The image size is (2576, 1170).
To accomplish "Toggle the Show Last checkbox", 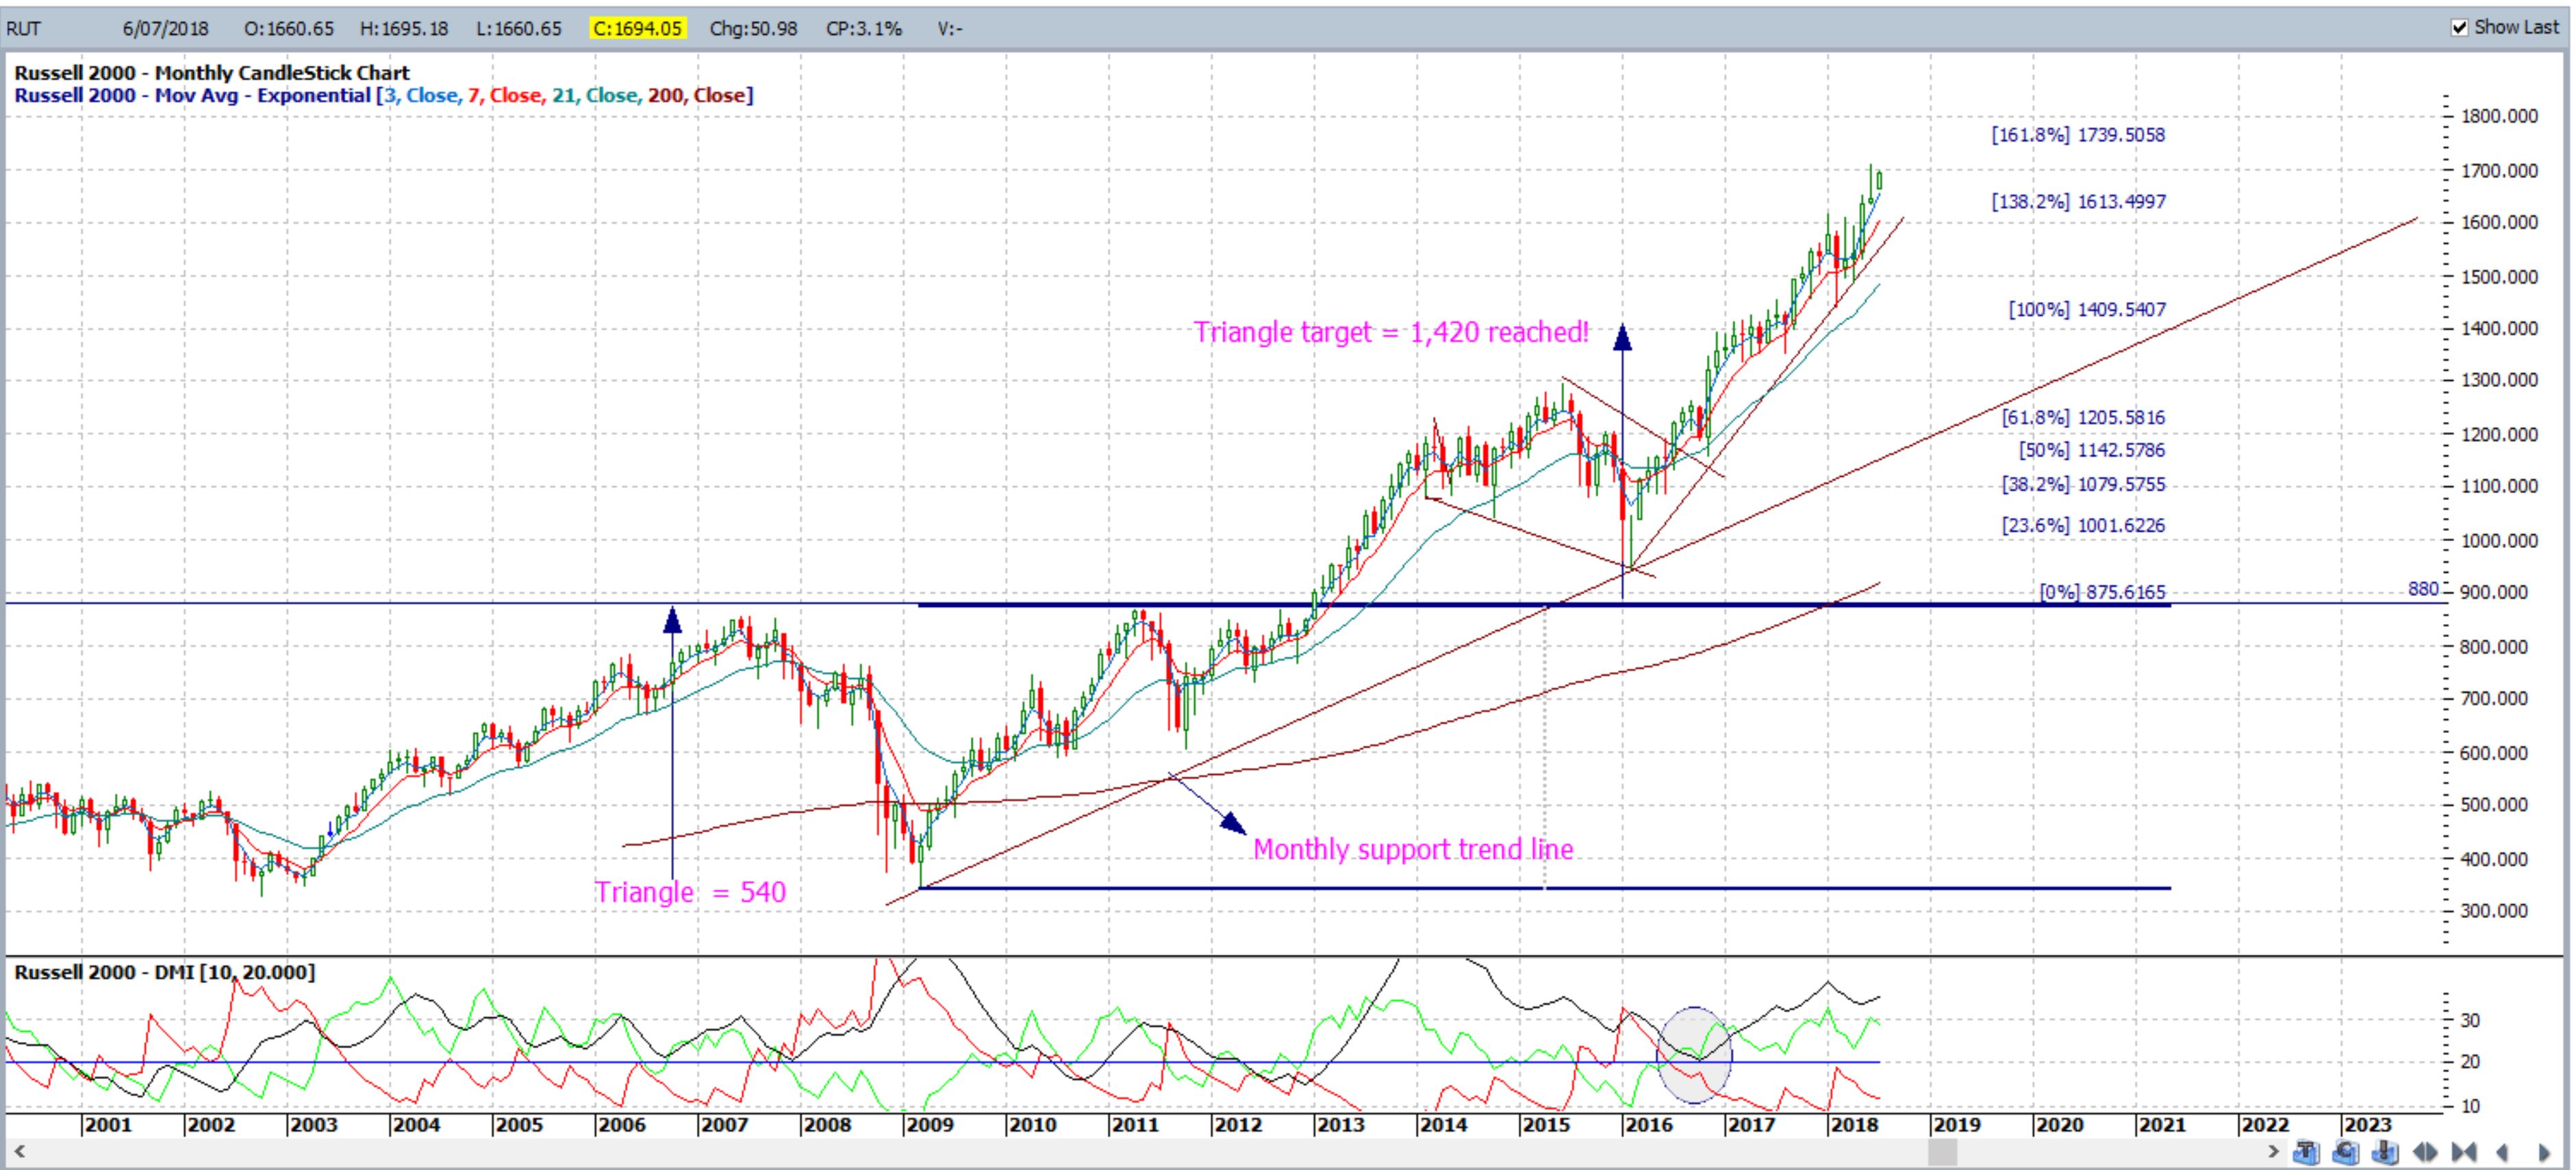I will coord(2460,28).
